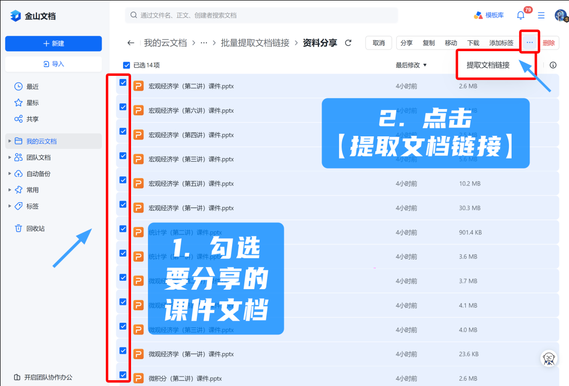The image size is (569, 386).
Task: Open the 模板库 template library
Action: pos(488,15)
